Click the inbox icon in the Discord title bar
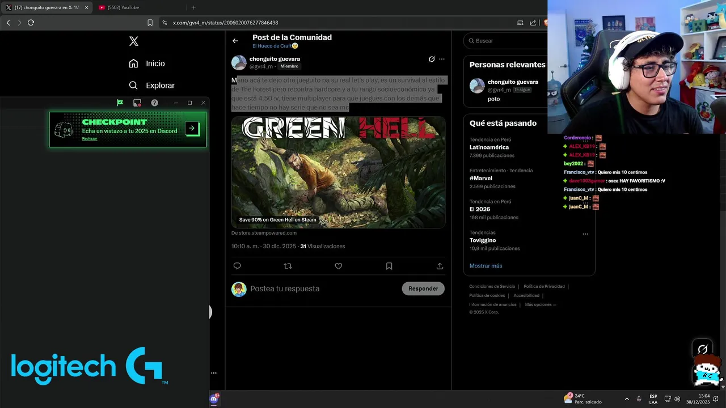The width and height of the screenshot is (726, 408). click(137, 103)
